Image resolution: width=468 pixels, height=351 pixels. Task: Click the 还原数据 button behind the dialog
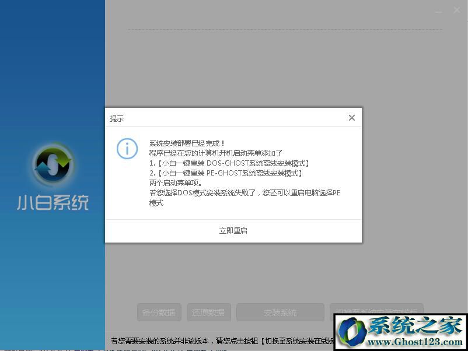tap(209, 313)
